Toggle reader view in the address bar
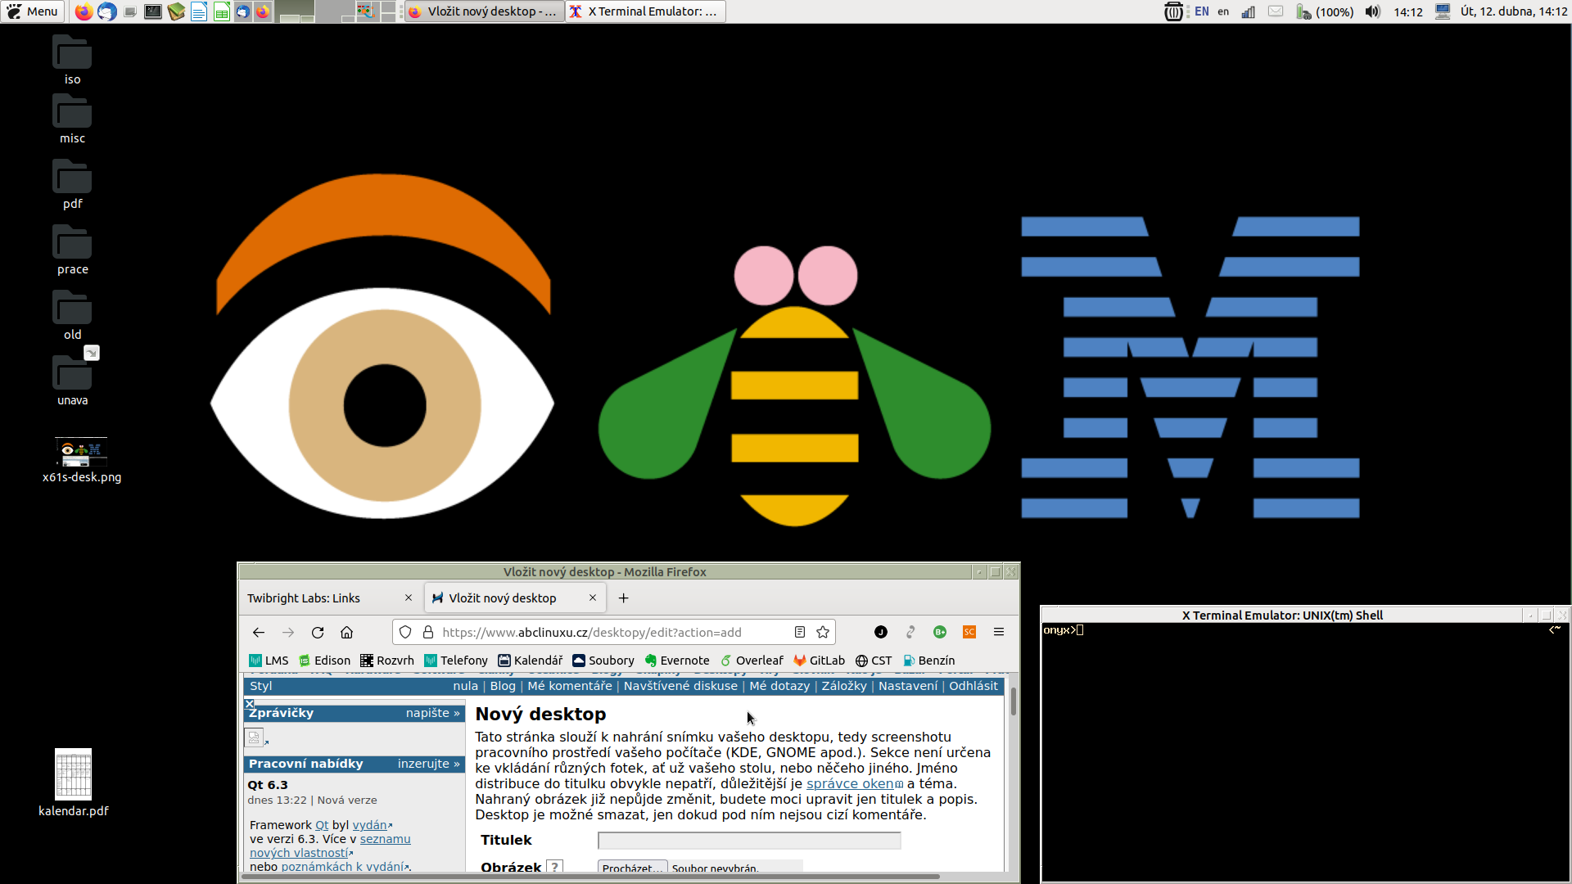 [x=800, y=632]
